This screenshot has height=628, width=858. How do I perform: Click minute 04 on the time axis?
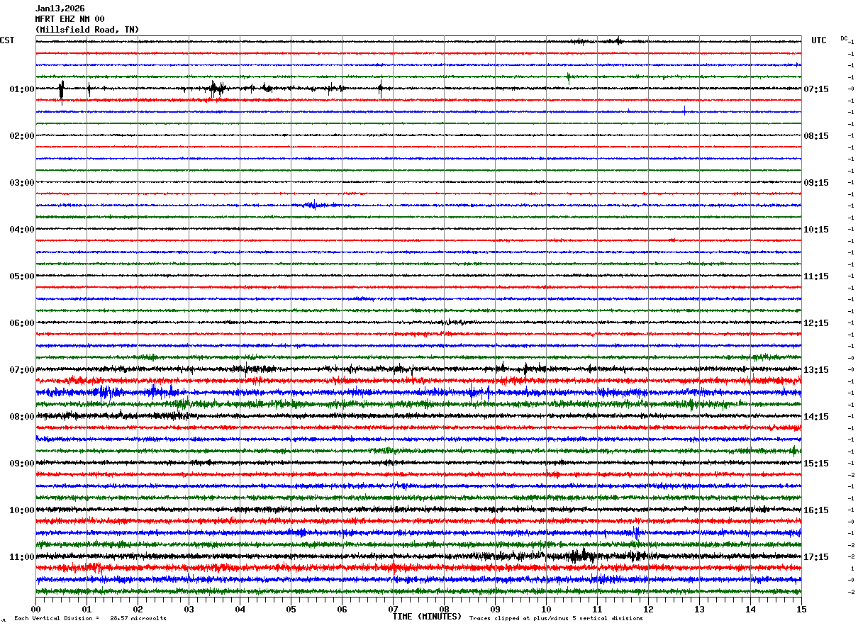(x=240, y=609)
